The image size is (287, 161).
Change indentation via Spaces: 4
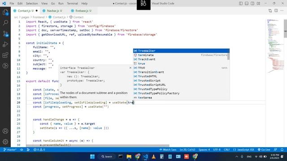[x=204, y=150]
